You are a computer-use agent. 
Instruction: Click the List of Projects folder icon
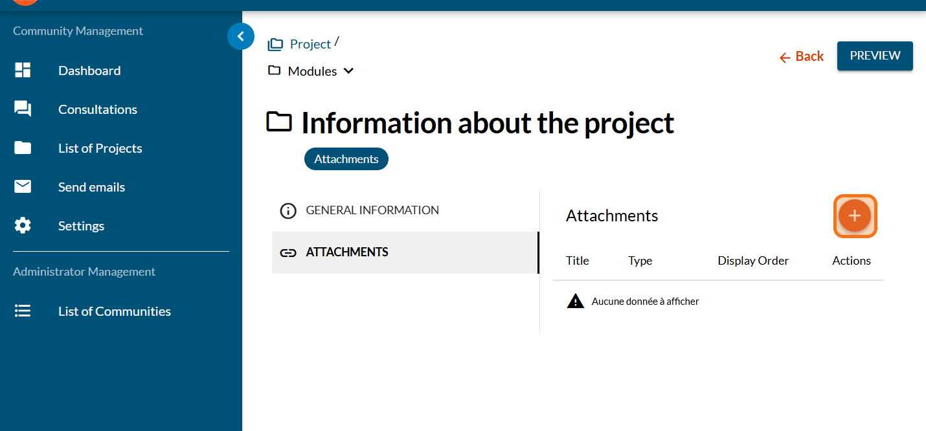[x=23, y=148]
